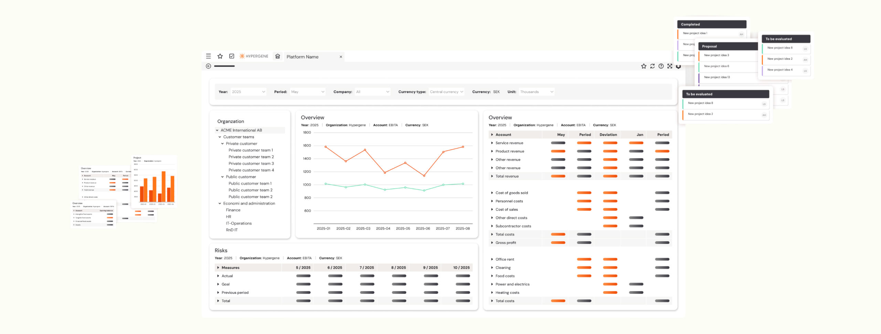The height and width of the screenshot is (334, 881).
Task: Expand the Goal row in Risks
Action: pos(218,284)
